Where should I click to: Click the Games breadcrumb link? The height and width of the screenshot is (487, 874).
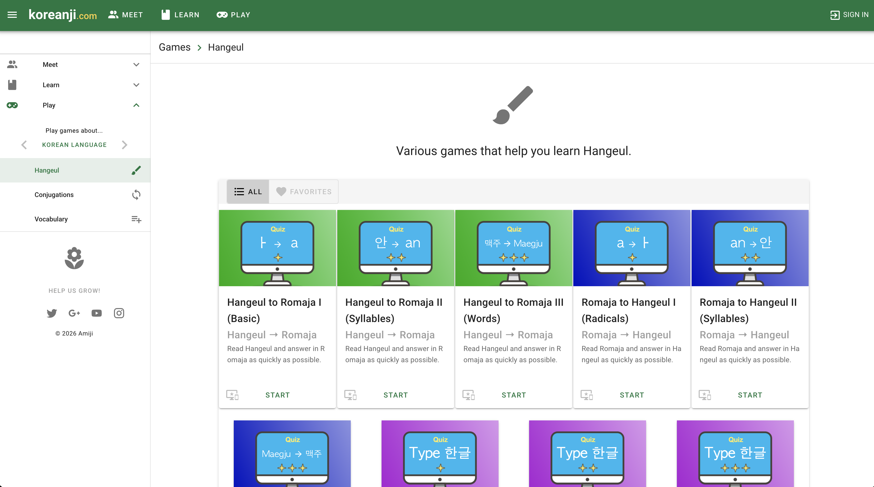[174, 47]
